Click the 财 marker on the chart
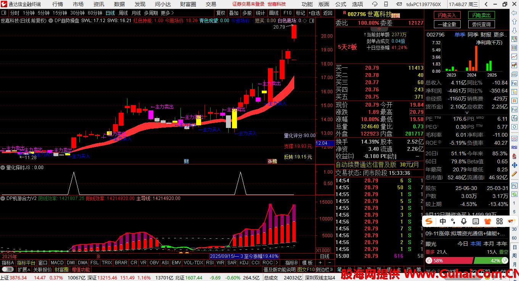519x281 pixels. tap(186, 161)
